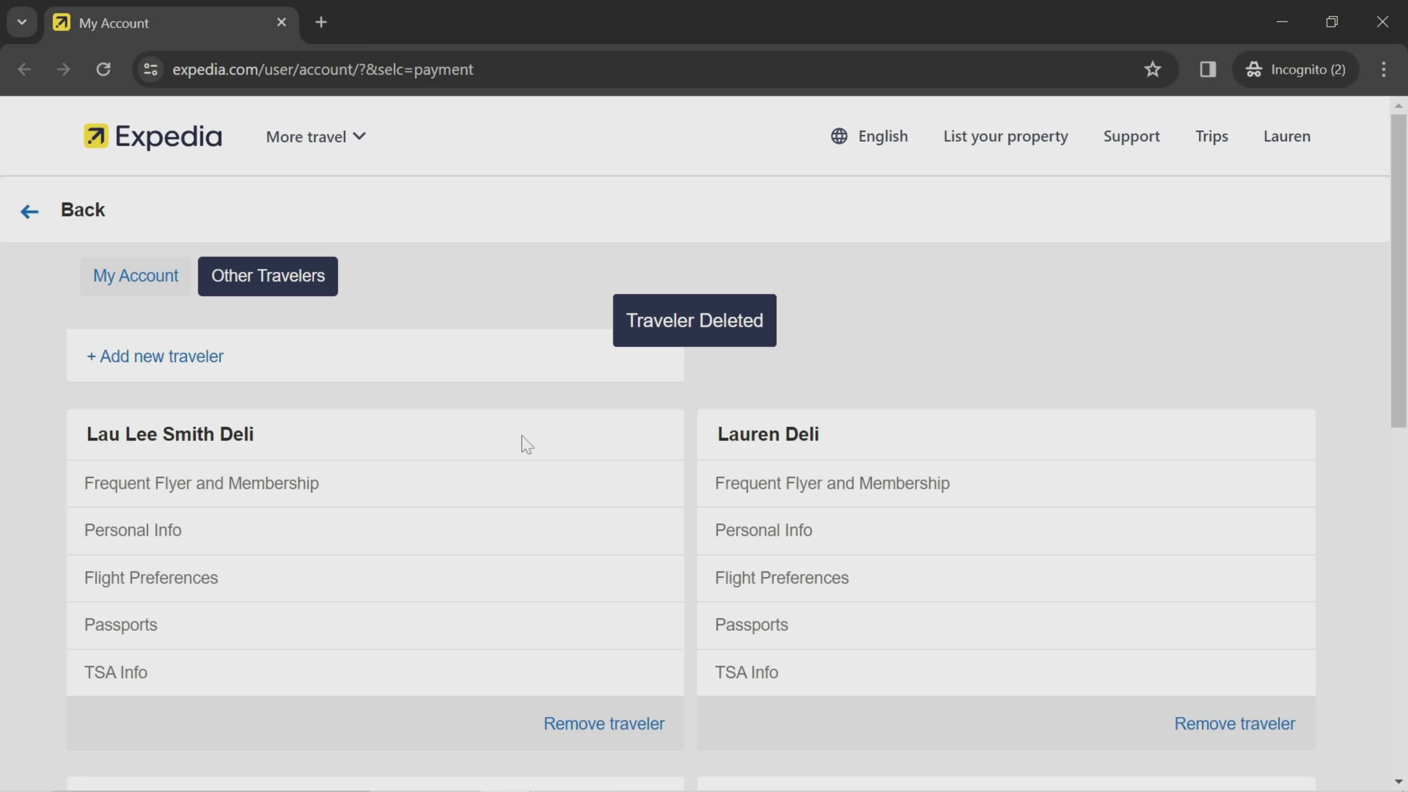The height and width of the screenshot is (792, 1408).
Task: Select the Other Travelers tab
Action: [269, 276]
